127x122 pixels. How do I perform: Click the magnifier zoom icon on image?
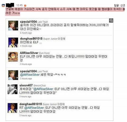click(x=111, y=21)
